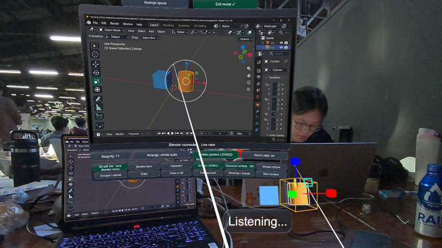
Task: Open the Options dropdown in viewport
Action: [x=246, y=39]
